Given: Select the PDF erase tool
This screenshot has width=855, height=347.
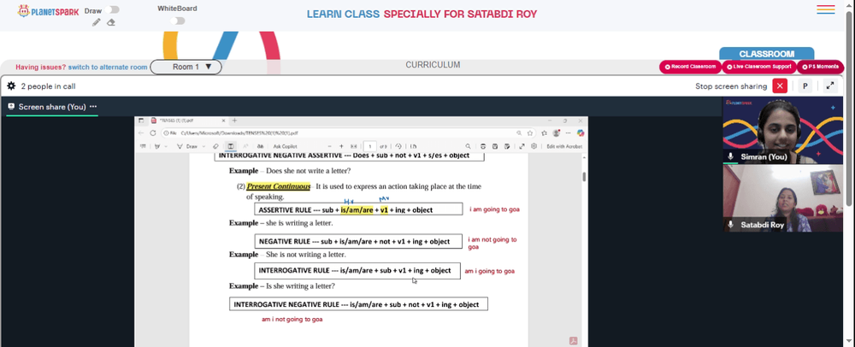Looking at the screenshot, I should (216, 146).
